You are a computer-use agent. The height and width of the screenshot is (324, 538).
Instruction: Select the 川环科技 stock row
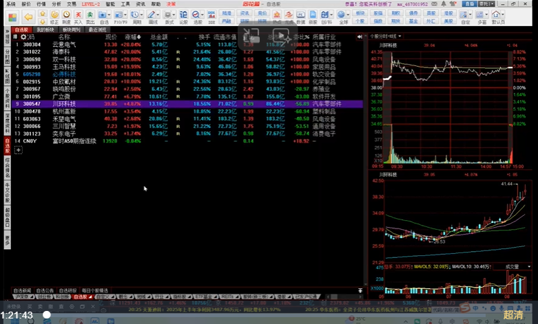(65, 104)
